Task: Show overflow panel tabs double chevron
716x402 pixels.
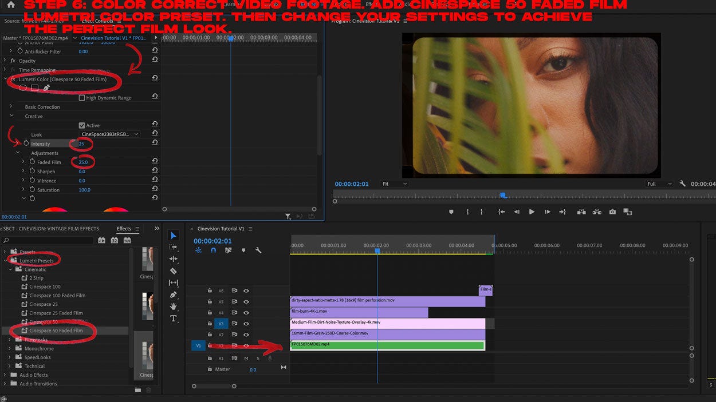Action: (x=157, y=229)
